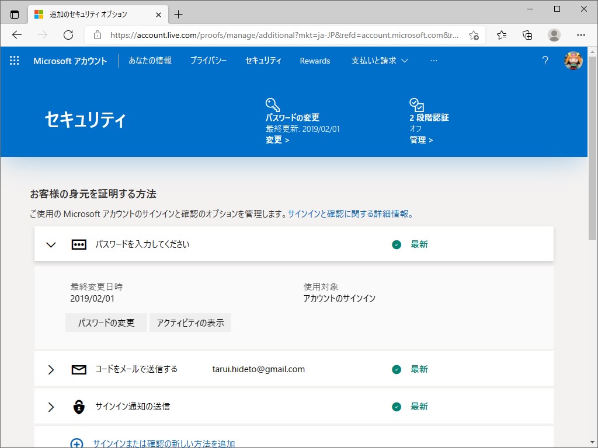This screenshot has width=598, height=448.
Task: Open Collections in the Edge toolbar
Action: [x=527, y=35]
